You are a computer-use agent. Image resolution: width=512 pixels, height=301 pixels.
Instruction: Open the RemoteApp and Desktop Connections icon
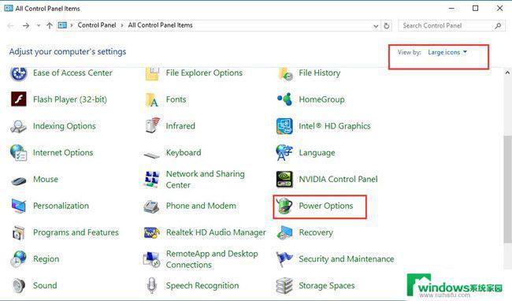tap(152, 259)
